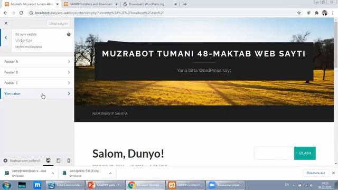Viewport: 338px width, 190px height.
Task: Open the Windows Start menu
Action: pos(6,185)
